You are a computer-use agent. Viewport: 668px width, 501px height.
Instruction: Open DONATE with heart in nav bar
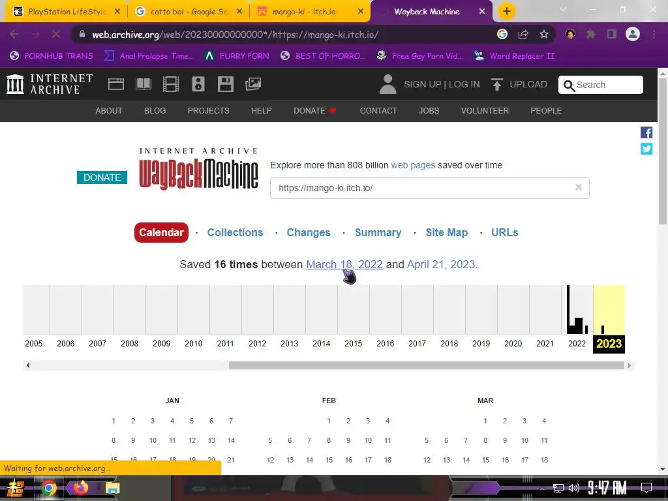coord(315,111)
